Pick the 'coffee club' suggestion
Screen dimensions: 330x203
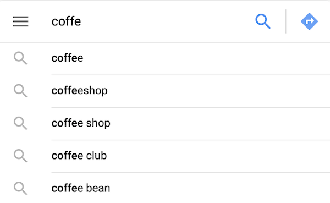[x=165, y=156]
